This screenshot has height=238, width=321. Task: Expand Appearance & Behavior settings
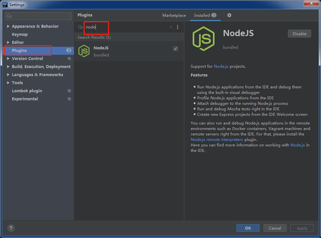[8, 26]
